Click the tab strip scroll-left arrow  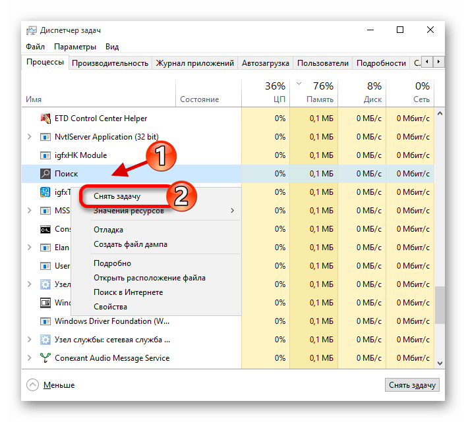point(427,62)
